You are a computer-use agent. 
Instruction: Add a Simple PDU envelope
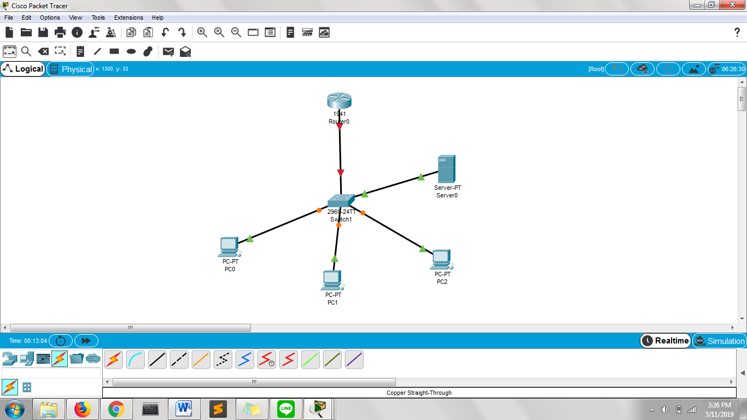click(168, 51)
